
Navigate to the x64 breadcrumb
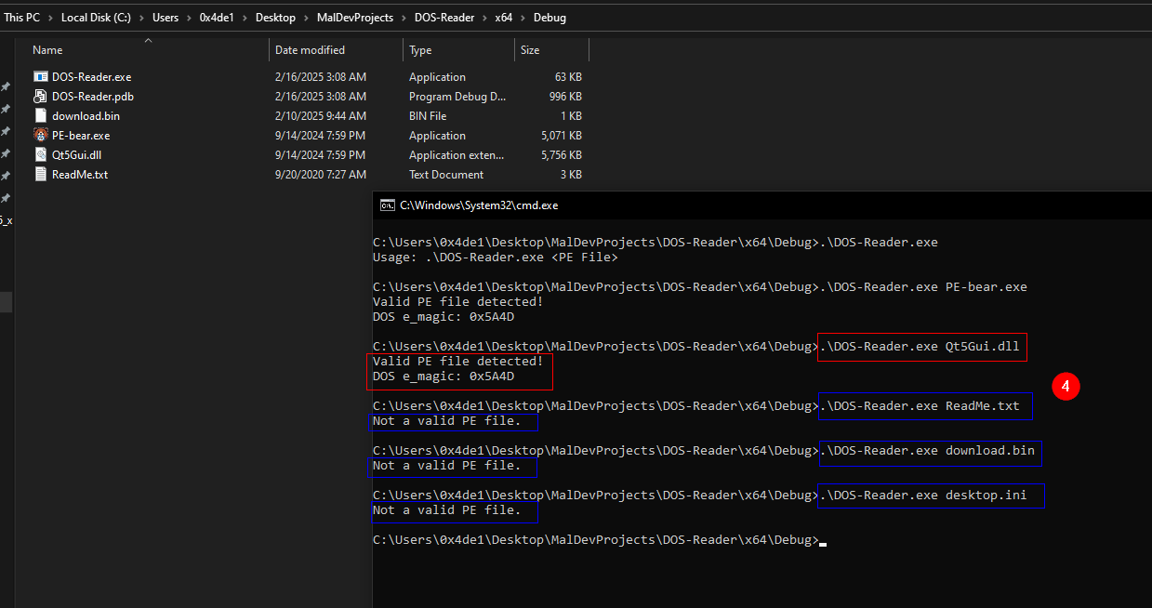pos(504,18)
